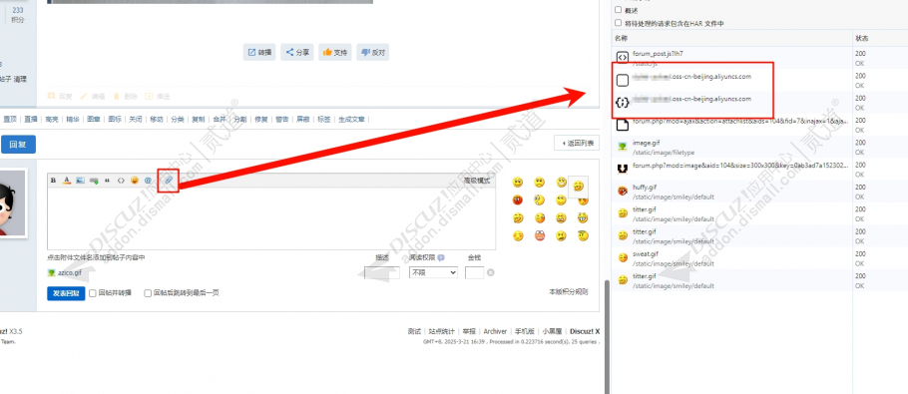This screenshot has height=394, width=908.
Task: Click the sweat.gif request icon
Action: [x=623, y=257]
